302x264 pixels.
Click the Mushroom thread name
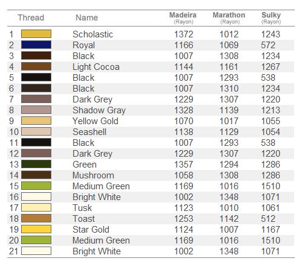point(93,175)
